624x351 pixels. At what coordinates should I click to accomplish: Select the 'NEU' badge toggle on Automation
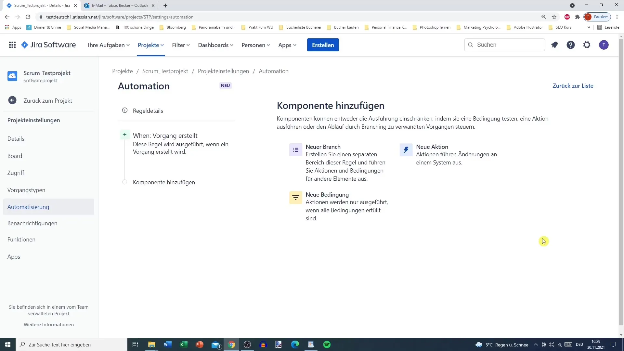click(x=225, y=85)
